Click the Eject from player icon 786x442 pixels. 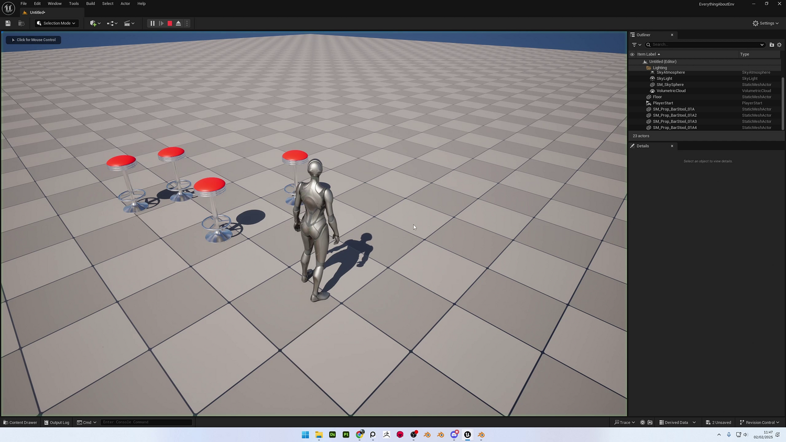(x=178, y=23)
